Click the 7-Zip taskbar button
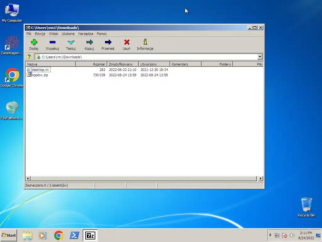This screenshot has height=242, width=322. (x=90, y=235)
